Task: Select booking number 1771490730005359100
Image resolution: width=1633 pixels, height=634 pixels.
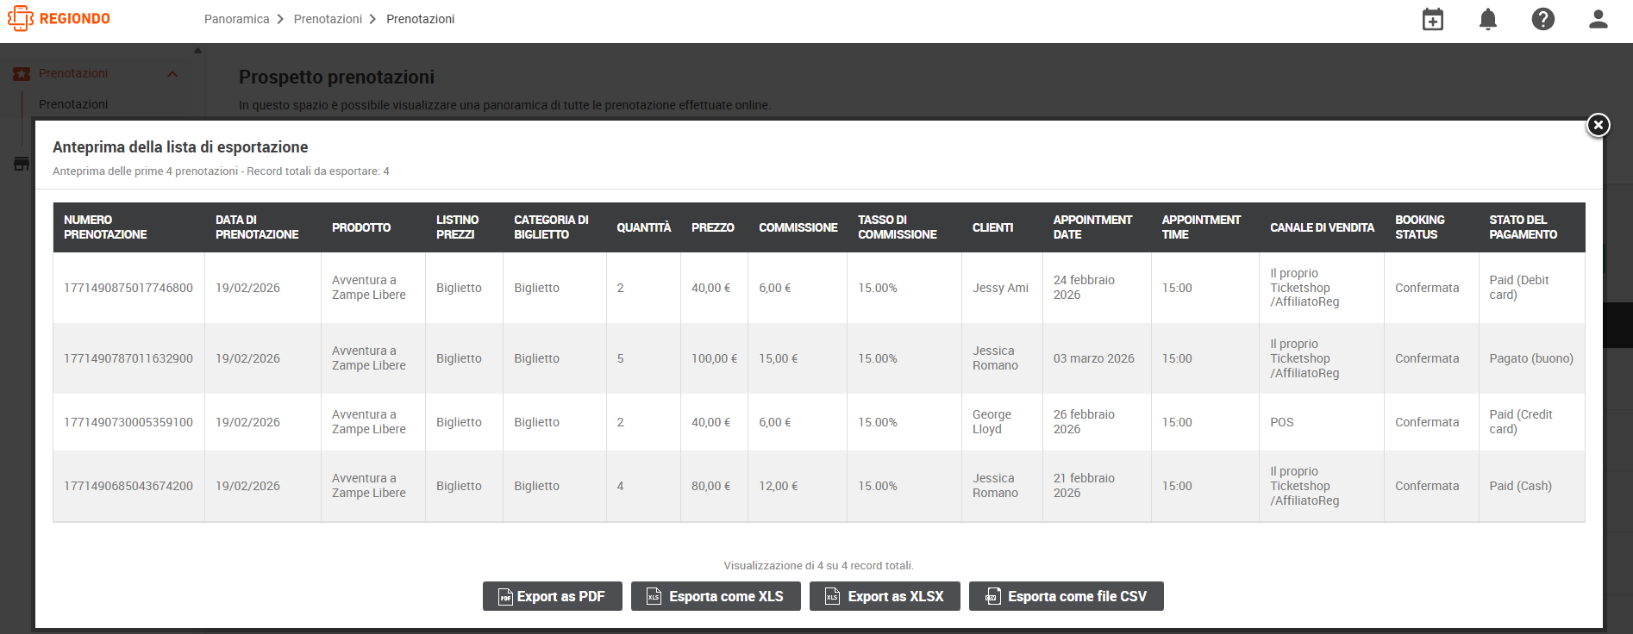Action: click(128, 422)
